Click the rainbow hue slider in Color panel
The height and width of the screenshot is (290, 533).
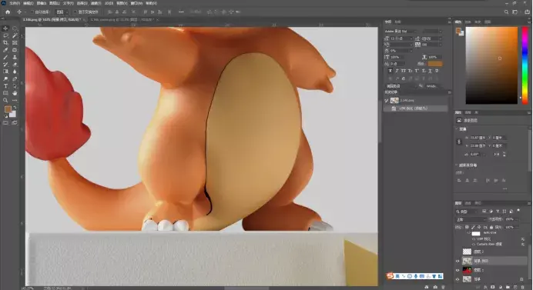[525, 65]
